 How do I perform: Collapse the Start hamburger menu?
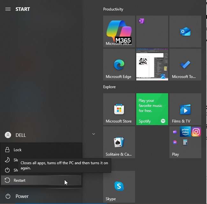click(x=8, y=9)
